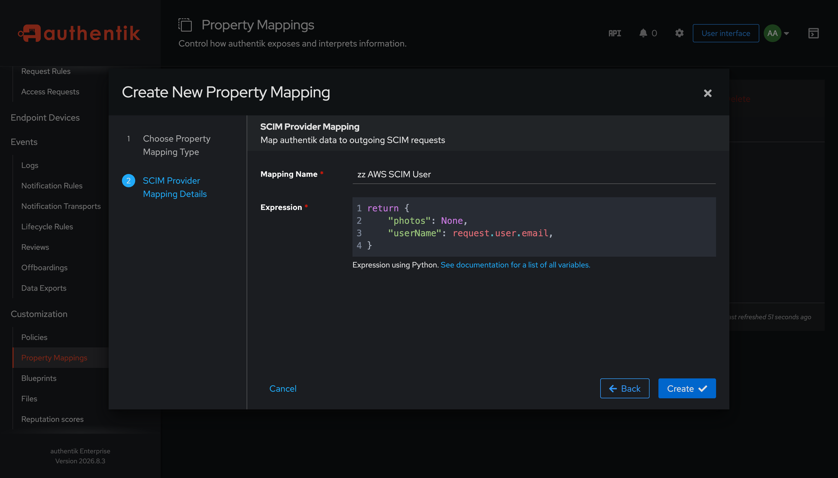838x478 pixels.
Task: Expand the user menu caret
Action: pyautogui.click(x=786, y=33)
